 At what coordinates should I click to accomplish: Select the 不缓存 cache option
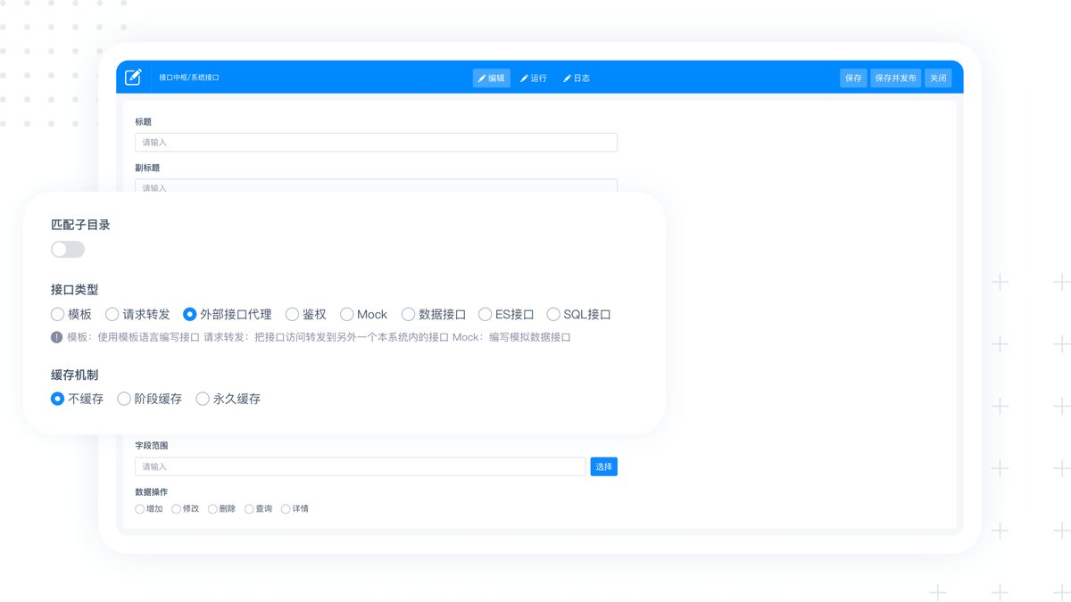pyautogui.click(x=78, y=399)
